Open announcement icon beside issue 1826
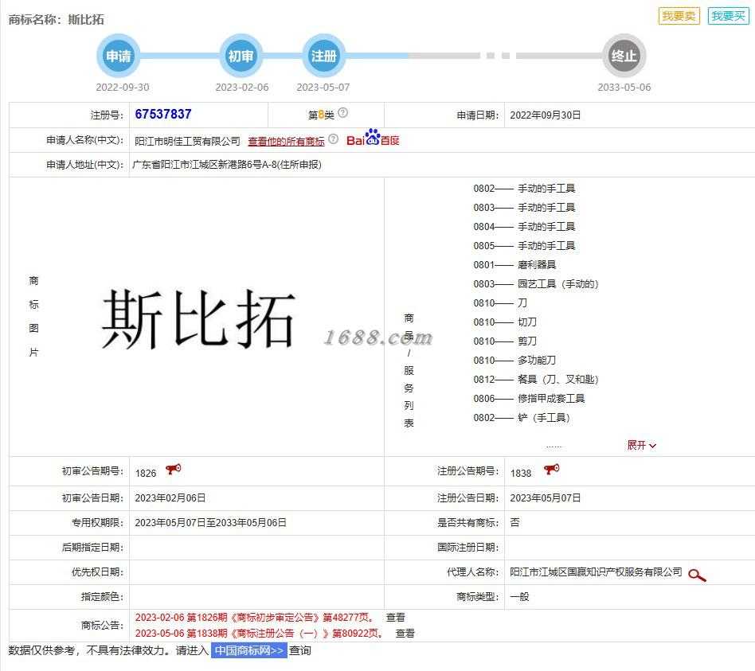 coord(174,469)
